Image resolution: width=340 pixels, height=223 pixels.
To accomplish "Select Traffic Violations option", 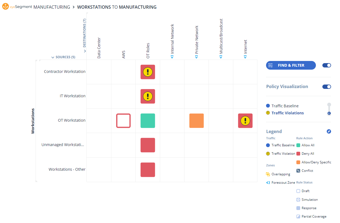I will [x=287, y=113].
